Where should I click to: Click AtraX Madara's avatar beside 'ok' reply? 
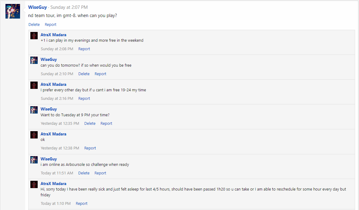pyautogui.click(x=34, y=135)
